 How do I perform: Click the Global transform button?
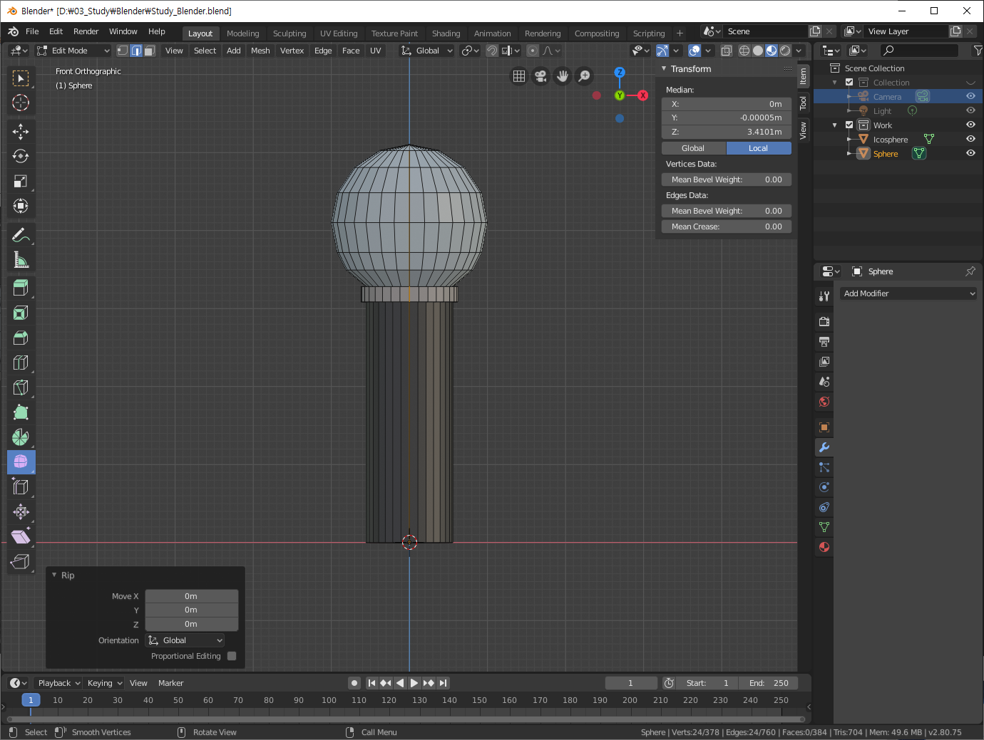click(693, 148)
